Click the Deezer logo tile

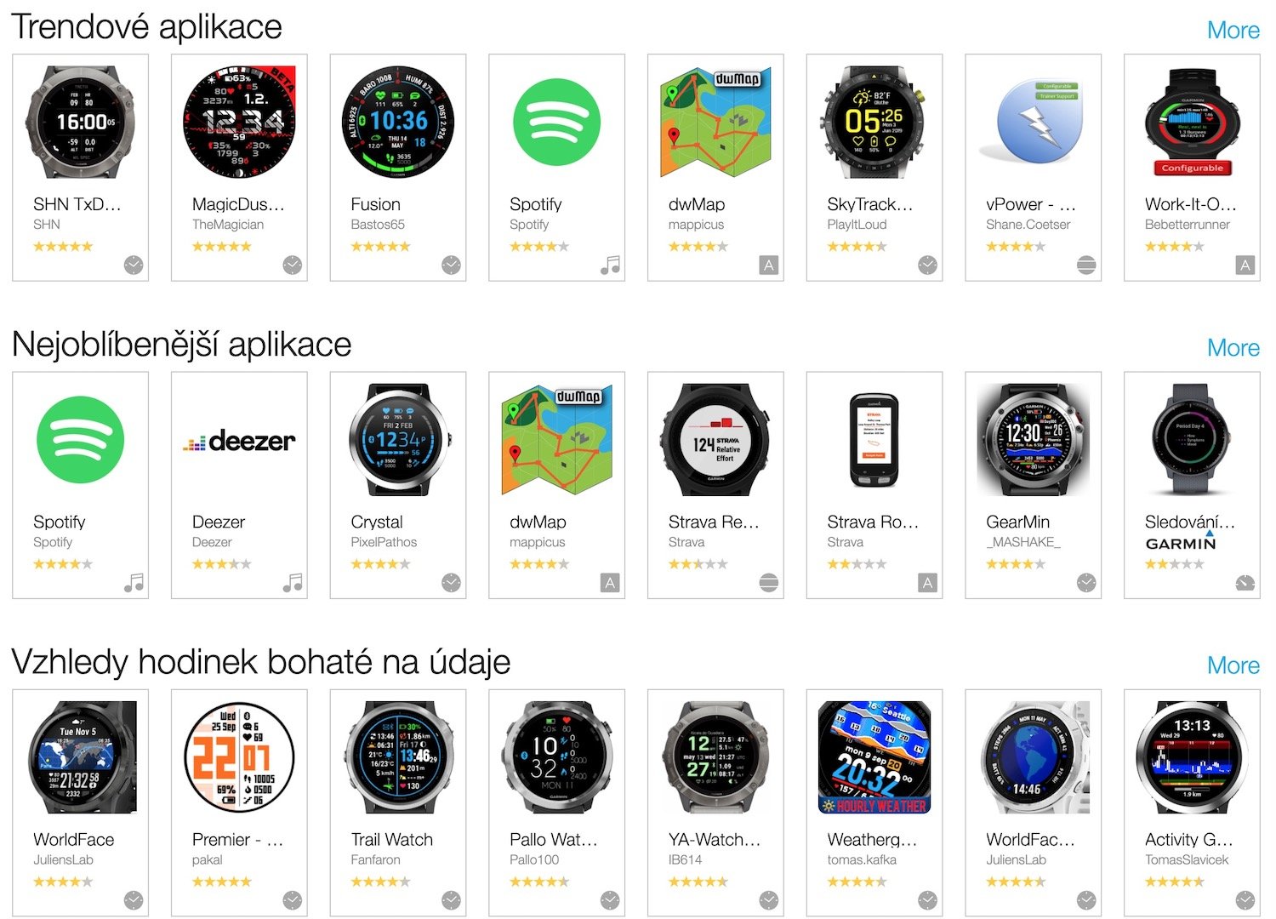coord(239,441)
